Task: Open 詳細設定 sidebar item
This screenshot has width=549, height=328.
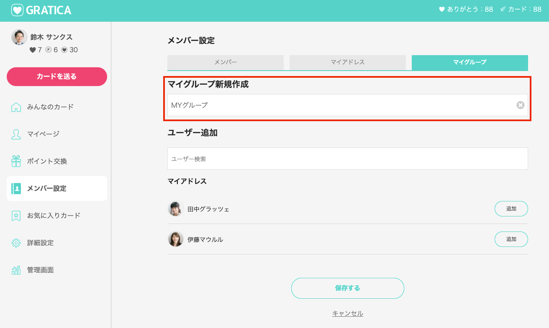Action: point(57,243)
